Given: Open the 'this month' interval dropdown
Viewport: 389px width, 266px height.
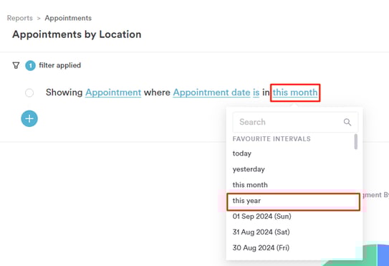Looking at the screenshot, I should 295,92.
